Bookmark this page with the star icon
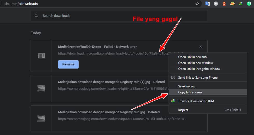The width and height of the screenshot is (254, 135). tap(197, 4)
